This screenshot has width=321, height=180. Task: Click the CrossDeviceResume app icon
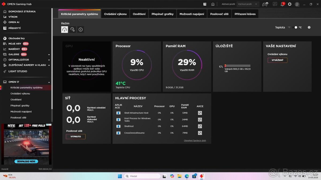click(118, 133)
